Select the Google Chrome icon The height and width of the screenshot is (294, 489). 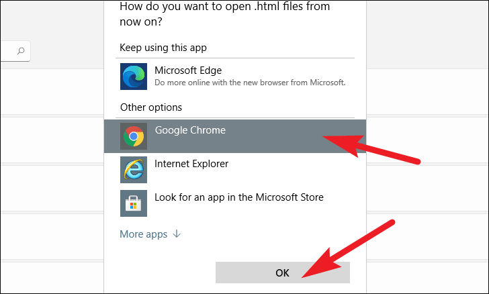pyautogui.click(x=134, y=136)
